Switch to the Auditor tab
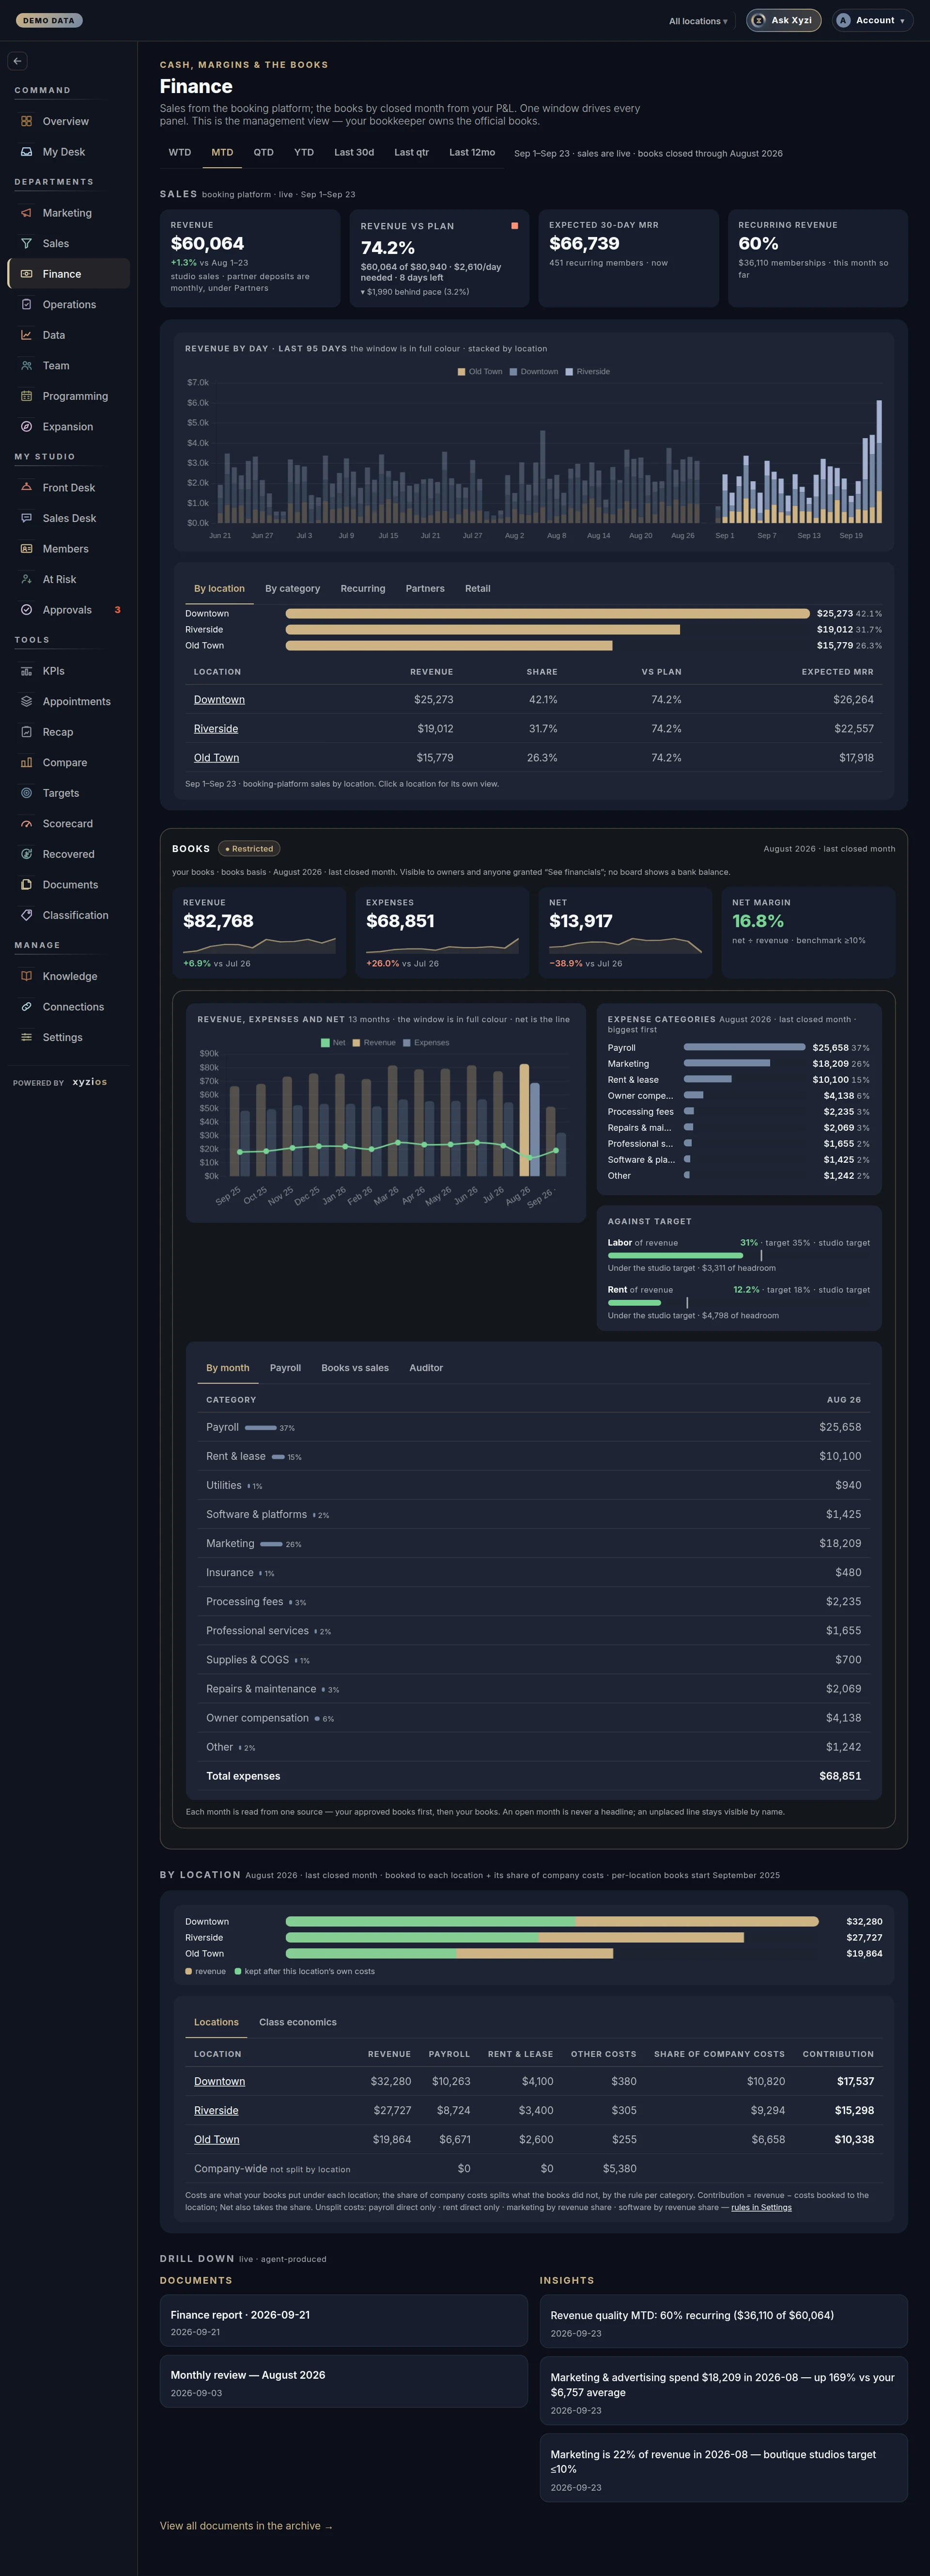Image resolution: width=930 pixels, height=2576 pixels. coord(427,1368)
